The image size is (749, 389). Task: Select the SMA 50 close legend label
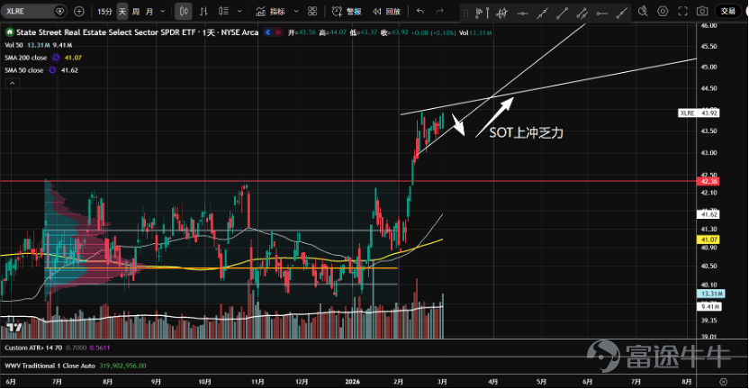[24, 69]
